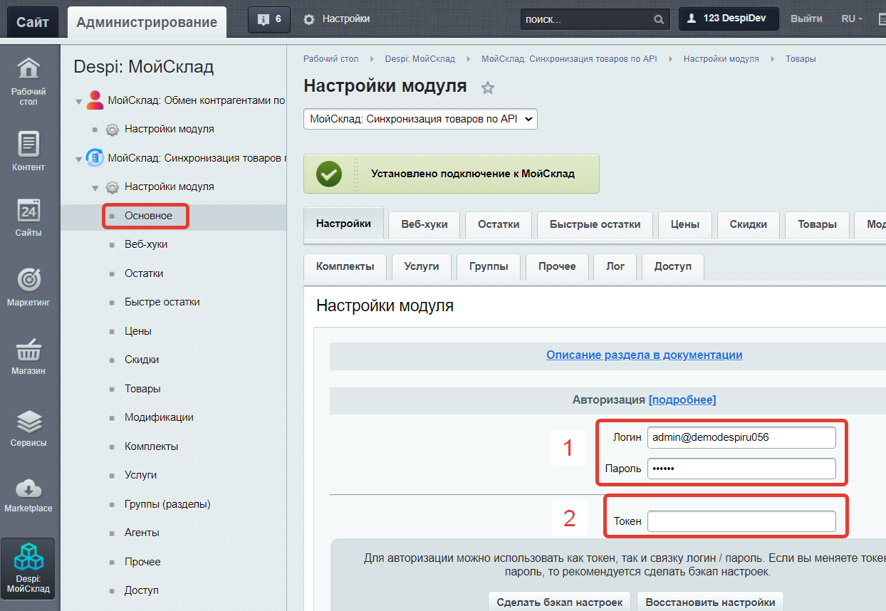Select Остатки in the settings tree
Screen dimensions: 886x611
144,273
